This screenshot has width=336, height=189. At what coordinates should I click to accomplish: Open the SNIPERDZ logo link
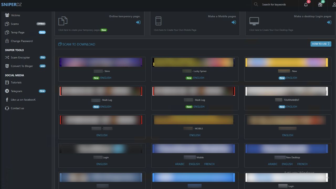tap(11, 4)
